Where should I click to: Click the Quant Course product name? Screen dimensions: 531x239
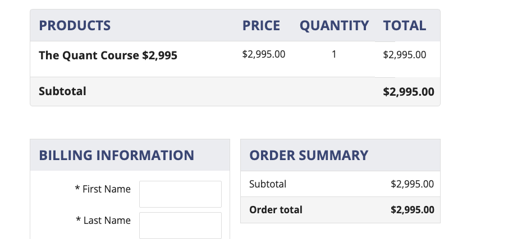click(108, 55)
